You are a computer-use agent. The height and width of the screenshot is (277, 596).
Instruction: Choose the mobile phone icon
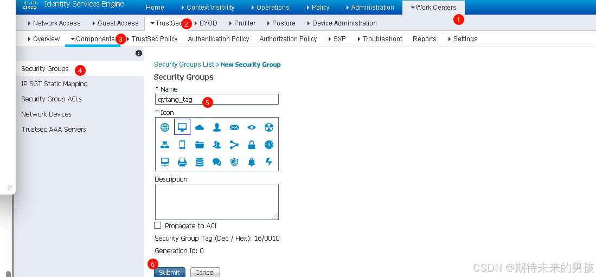182,145
